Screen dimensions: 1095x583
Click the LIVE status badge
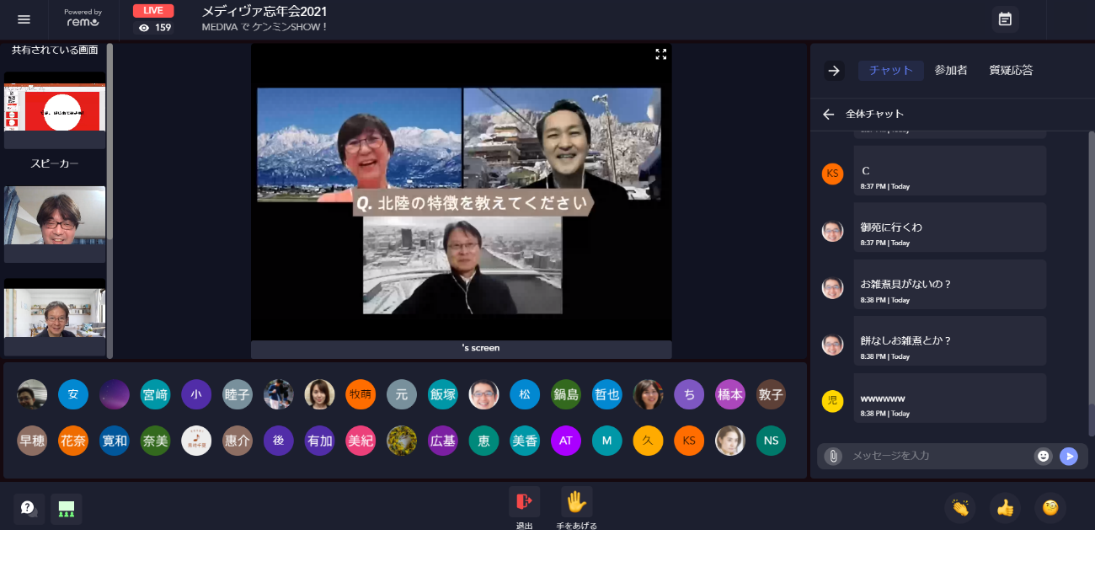point(153,11)
